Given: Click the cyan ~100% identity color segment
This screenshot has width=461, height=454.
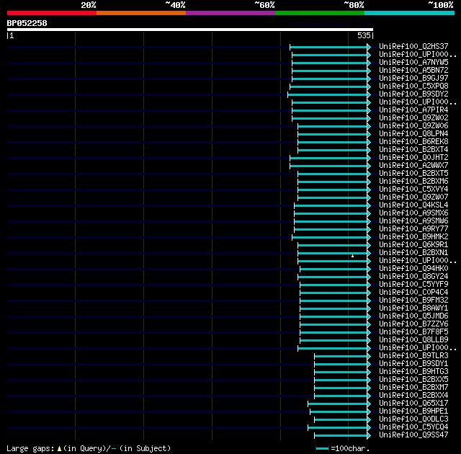Looking at the screenshot, I should (409, 13).
